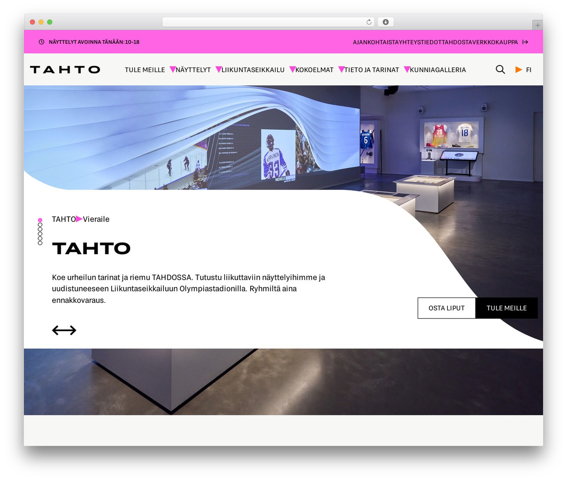Open the VERKKOKAUPPA link in pink bar
The width and height of the screenshot is (567, 480).
pos(494,42)
